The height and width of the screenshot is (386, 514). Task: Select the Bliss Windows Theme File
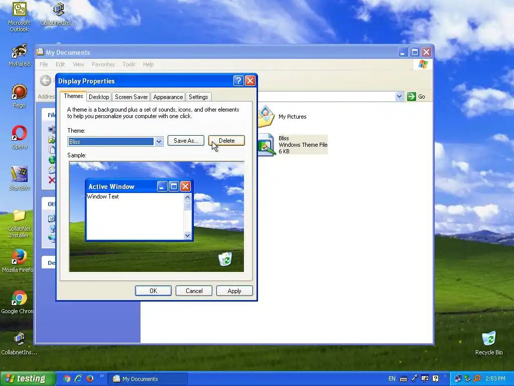tap(293, 145)
